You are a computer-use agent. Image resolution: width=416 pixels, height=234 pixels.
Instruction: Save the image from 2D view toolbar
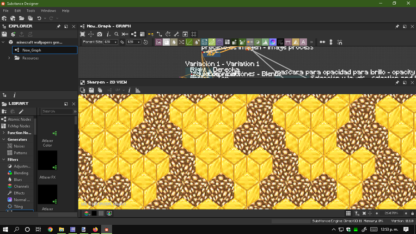(92, 90)
